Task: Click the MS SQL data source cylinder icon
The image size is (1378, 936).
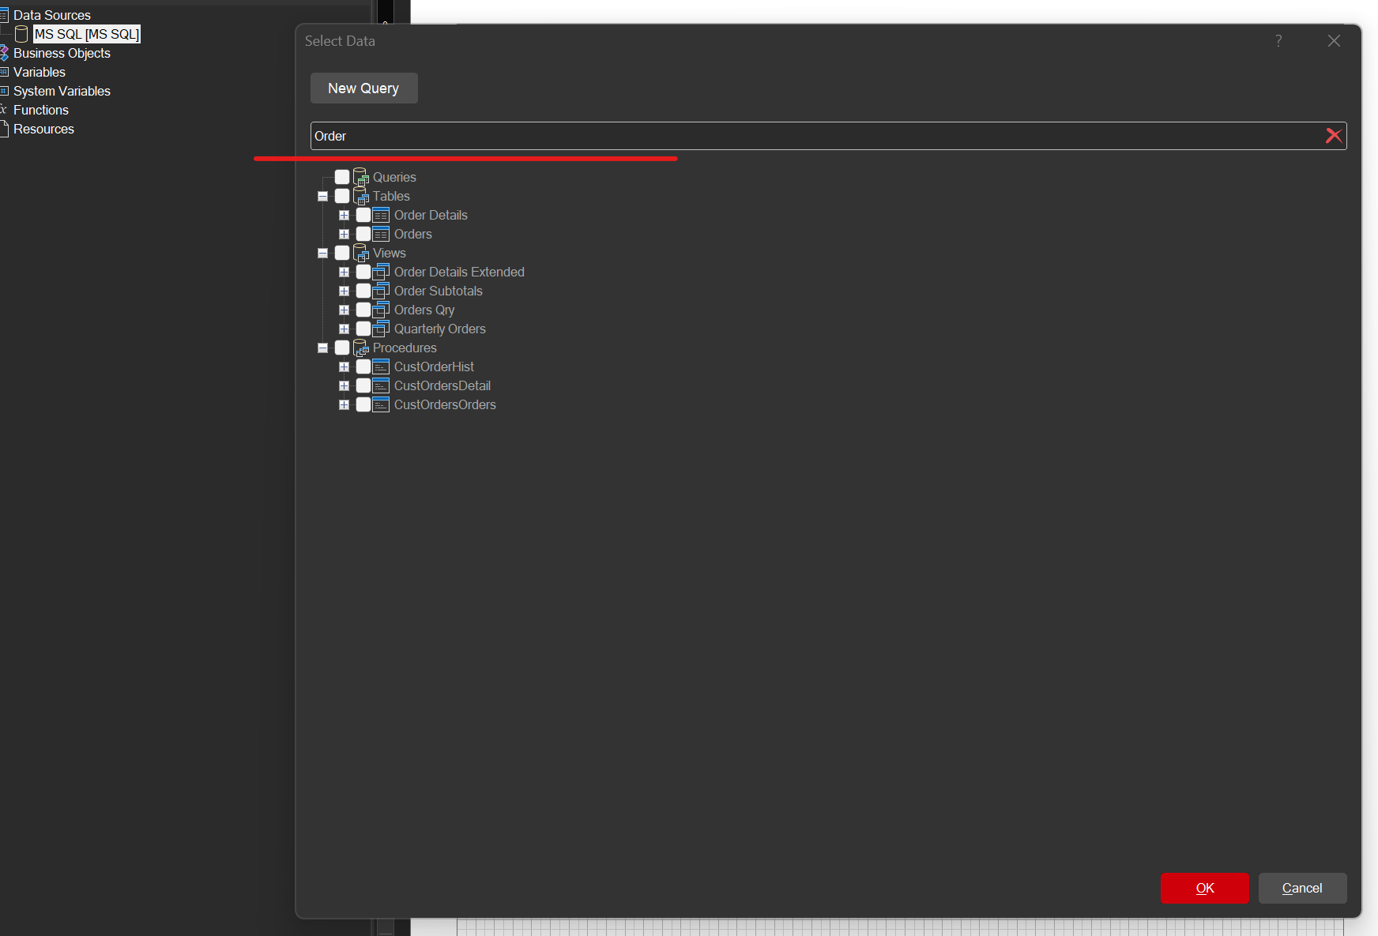Action: click(21, 34)
